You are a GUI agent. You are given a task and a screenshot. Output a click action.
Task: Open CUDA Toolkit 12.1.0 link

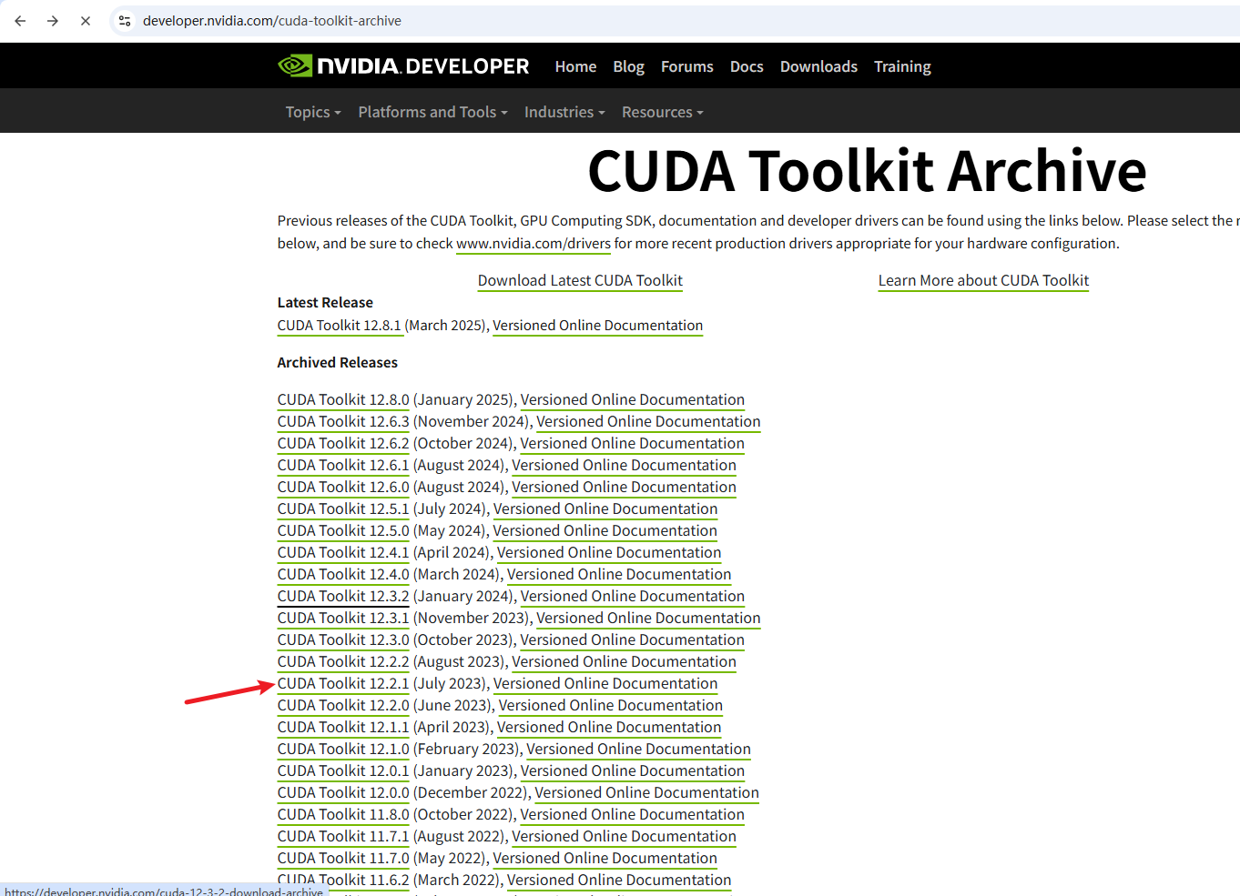pos(343,749)
